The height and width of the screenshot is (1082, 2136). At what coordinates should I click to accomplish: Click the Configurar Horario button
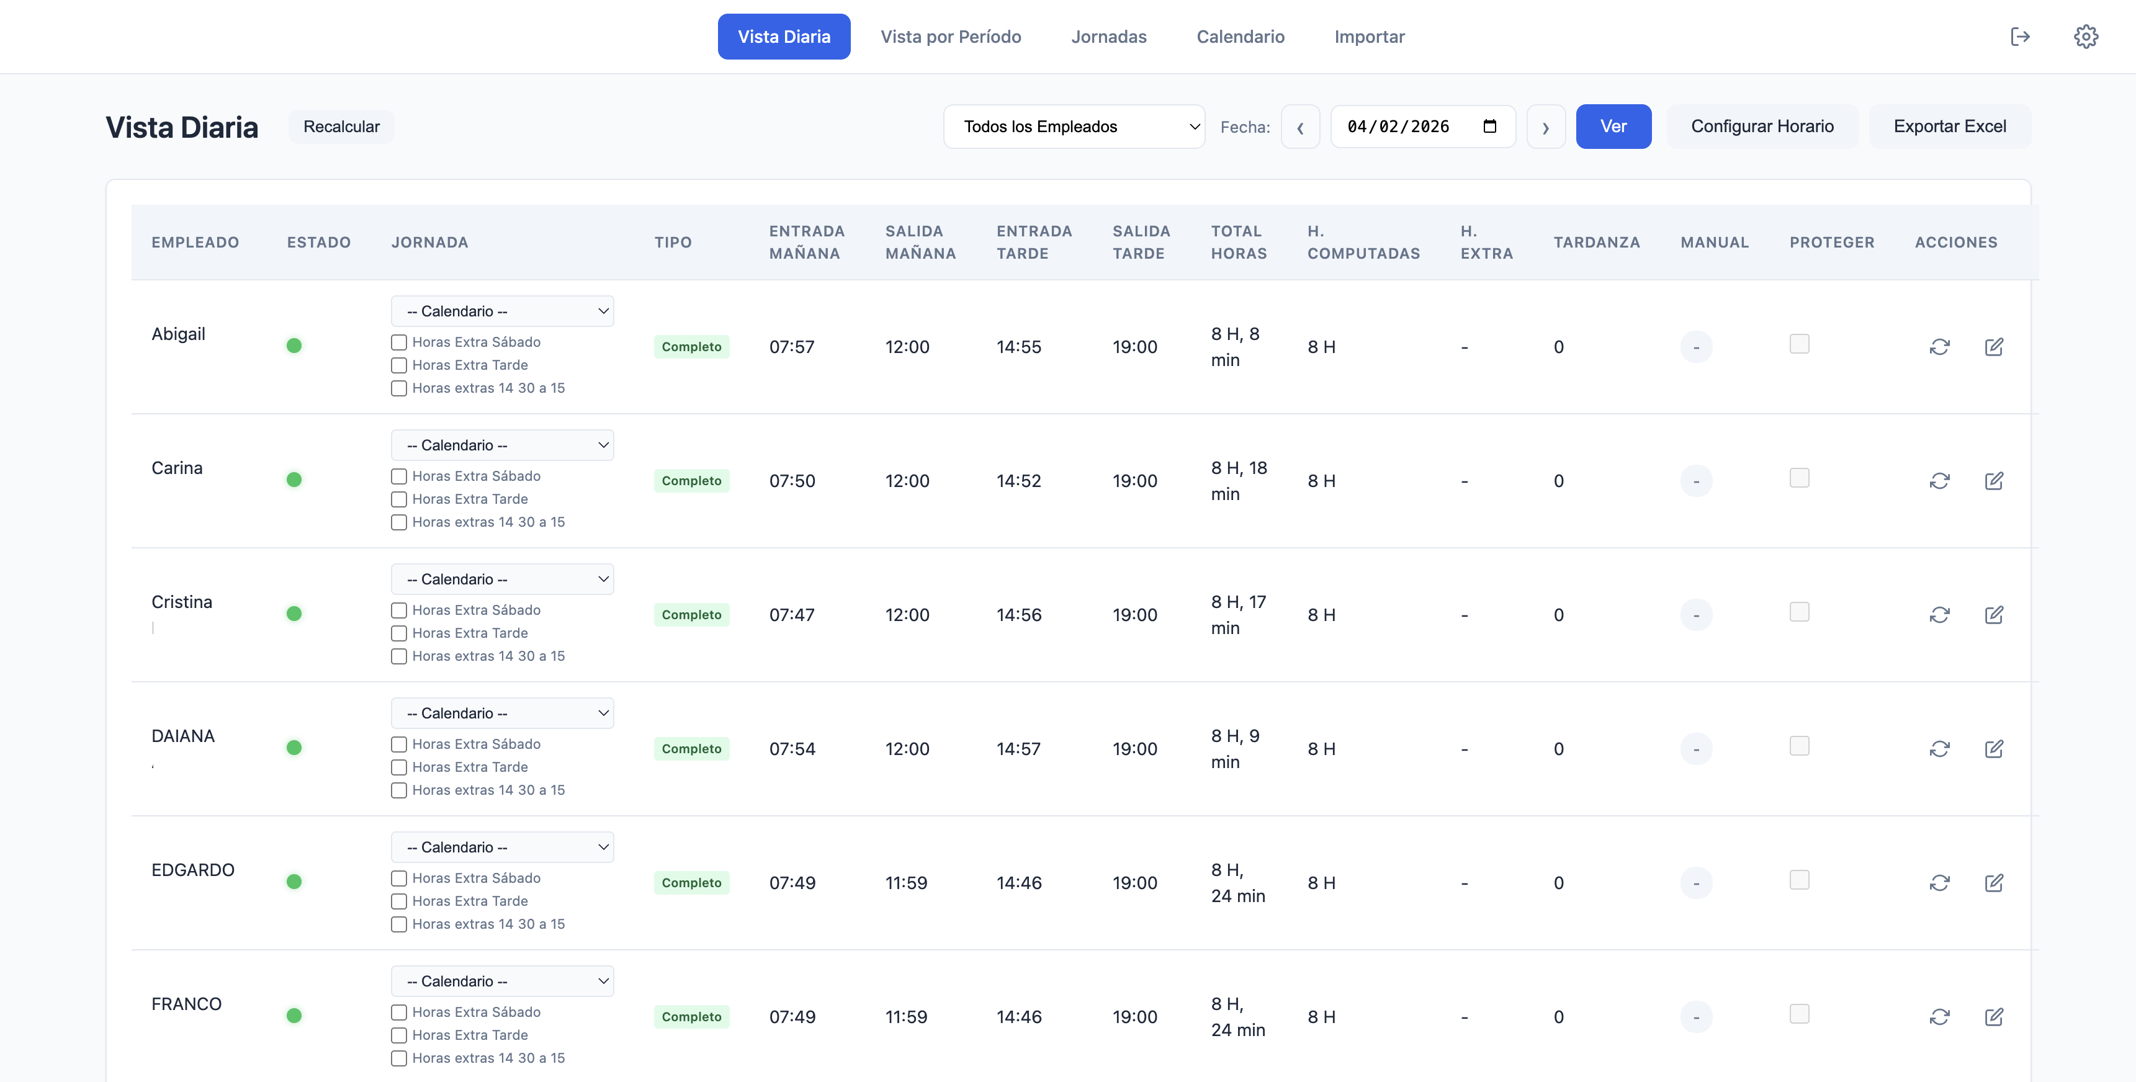[1761, 127]
